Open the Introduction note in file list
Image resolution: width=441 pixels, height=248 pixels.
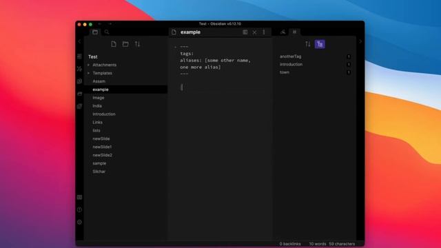(x=104, y=114)
